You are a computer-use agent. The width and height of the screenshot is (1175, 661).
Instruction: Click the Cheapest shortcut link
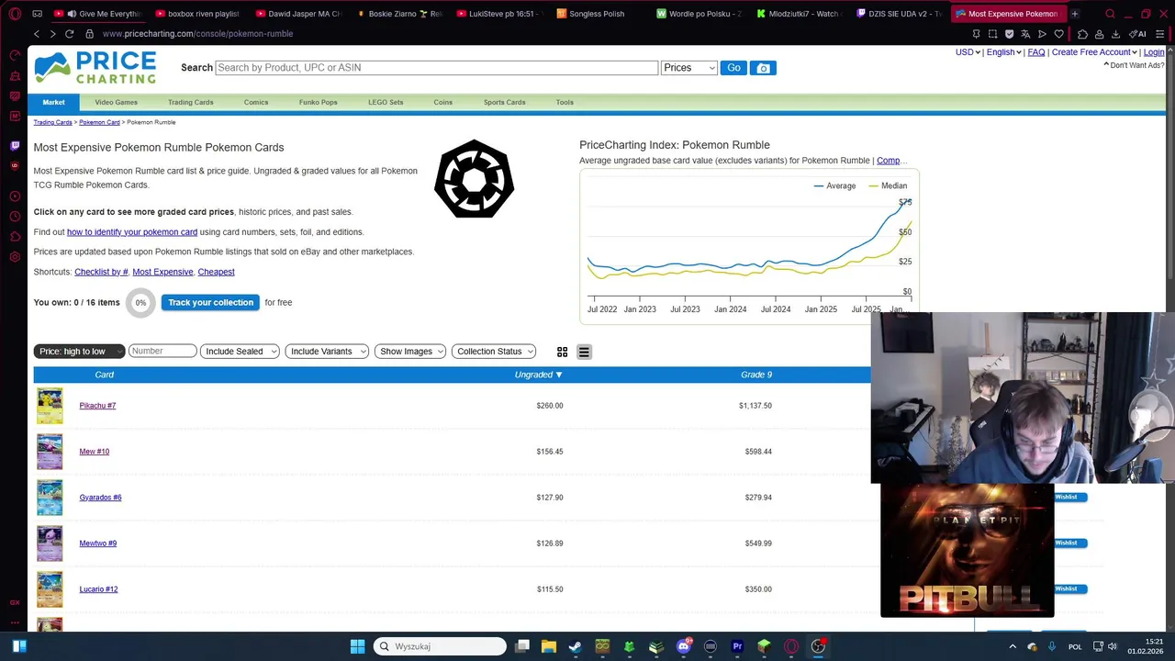point(217,272)
